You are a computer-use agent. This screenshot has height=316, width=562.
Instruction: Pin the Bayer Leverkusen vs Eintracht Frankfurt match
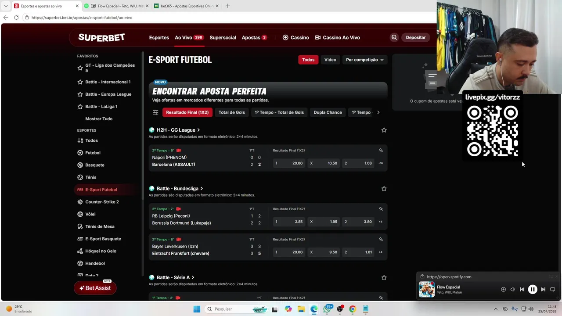click(x=381, y=239)
